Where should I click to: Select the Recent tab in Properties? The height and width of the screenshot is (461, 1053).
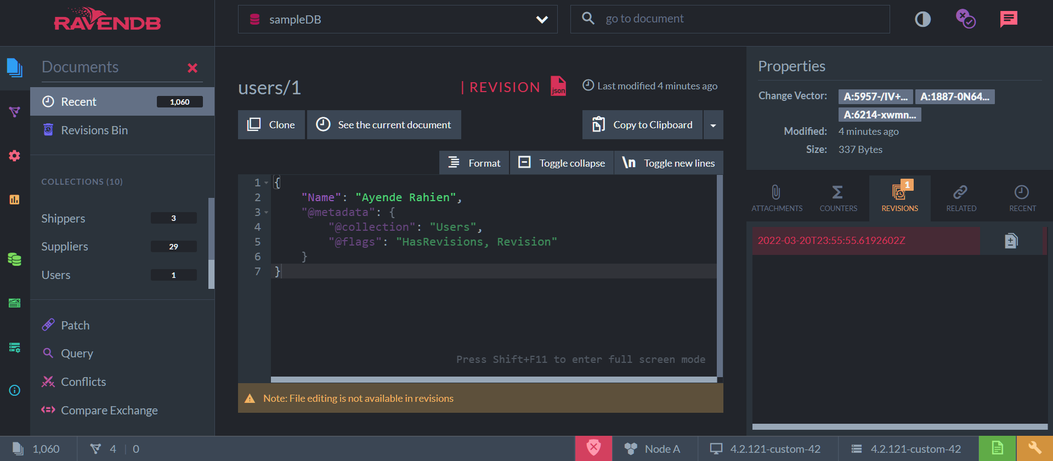1022,198
